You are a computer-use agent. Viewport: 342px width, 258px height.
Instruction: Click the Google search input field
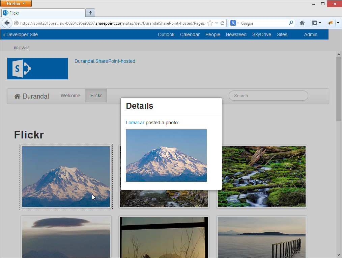tap(264, 23)
